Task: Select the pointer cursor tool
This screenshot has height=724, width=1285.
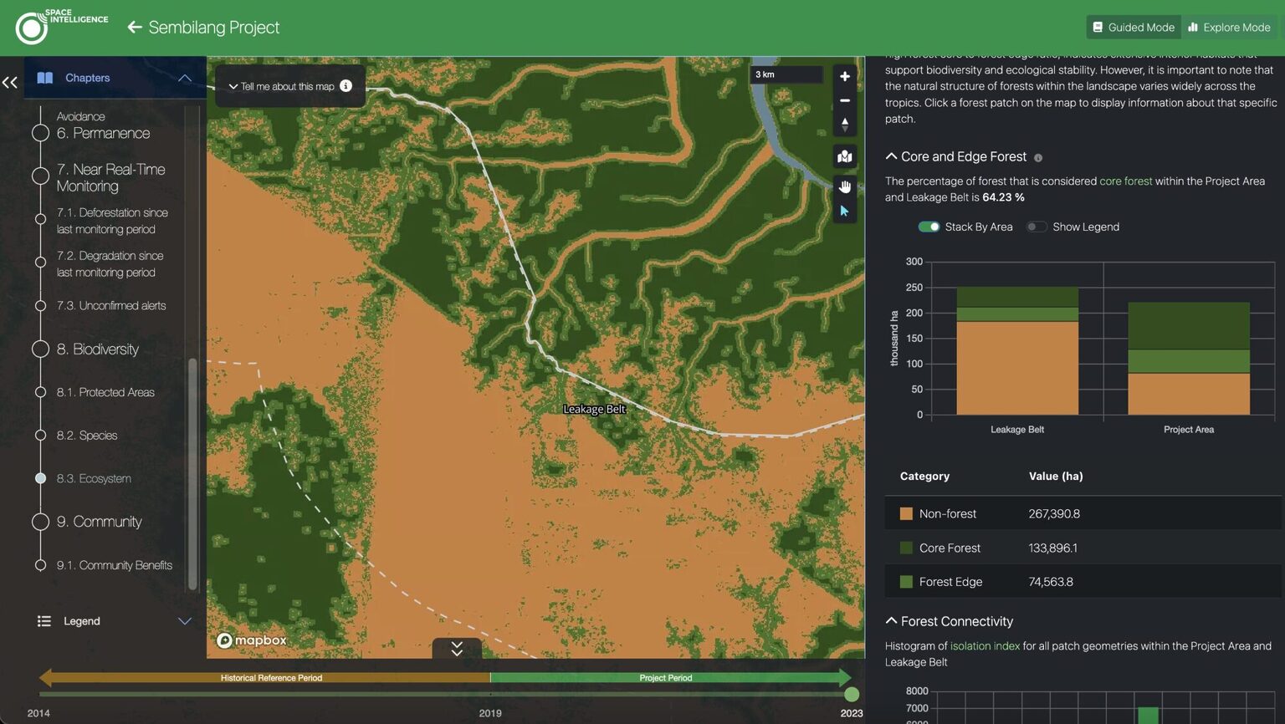Action: coord(844,211)
